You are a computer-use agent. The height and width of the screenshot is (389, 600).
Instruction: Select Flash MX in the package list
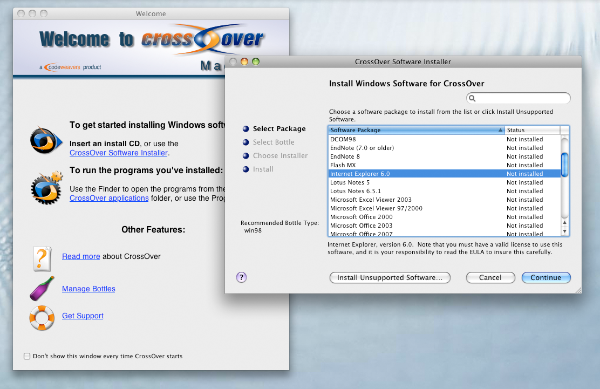[444, 165]
